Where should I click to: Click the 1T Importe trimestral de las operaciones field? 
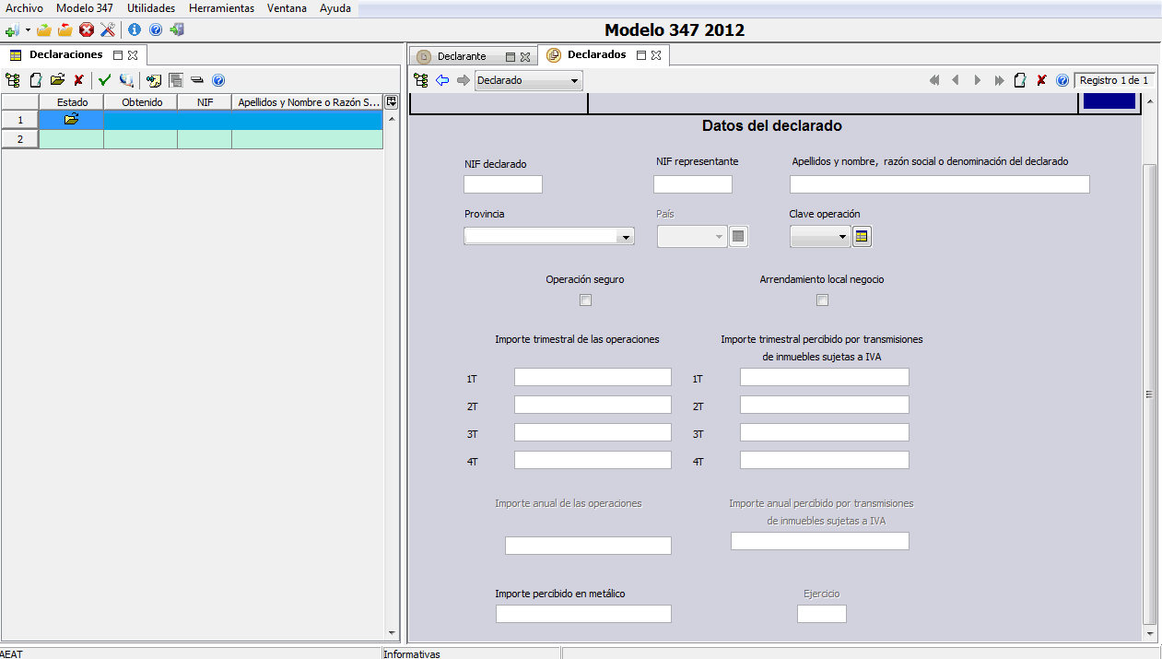click(593, 377)
